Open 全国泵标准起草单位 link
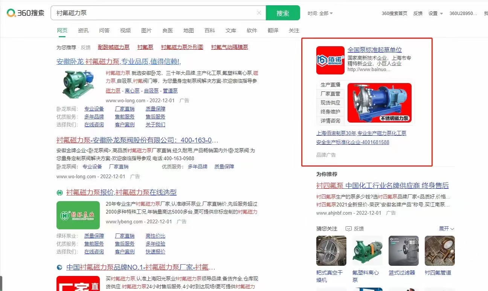Image resolution: width=488 pixels, height=291 pixels. click(375, 50)
